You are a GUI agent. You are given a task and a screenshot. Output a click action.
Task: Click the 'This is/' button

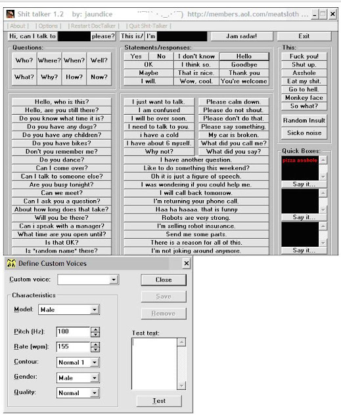click(132, 36)
